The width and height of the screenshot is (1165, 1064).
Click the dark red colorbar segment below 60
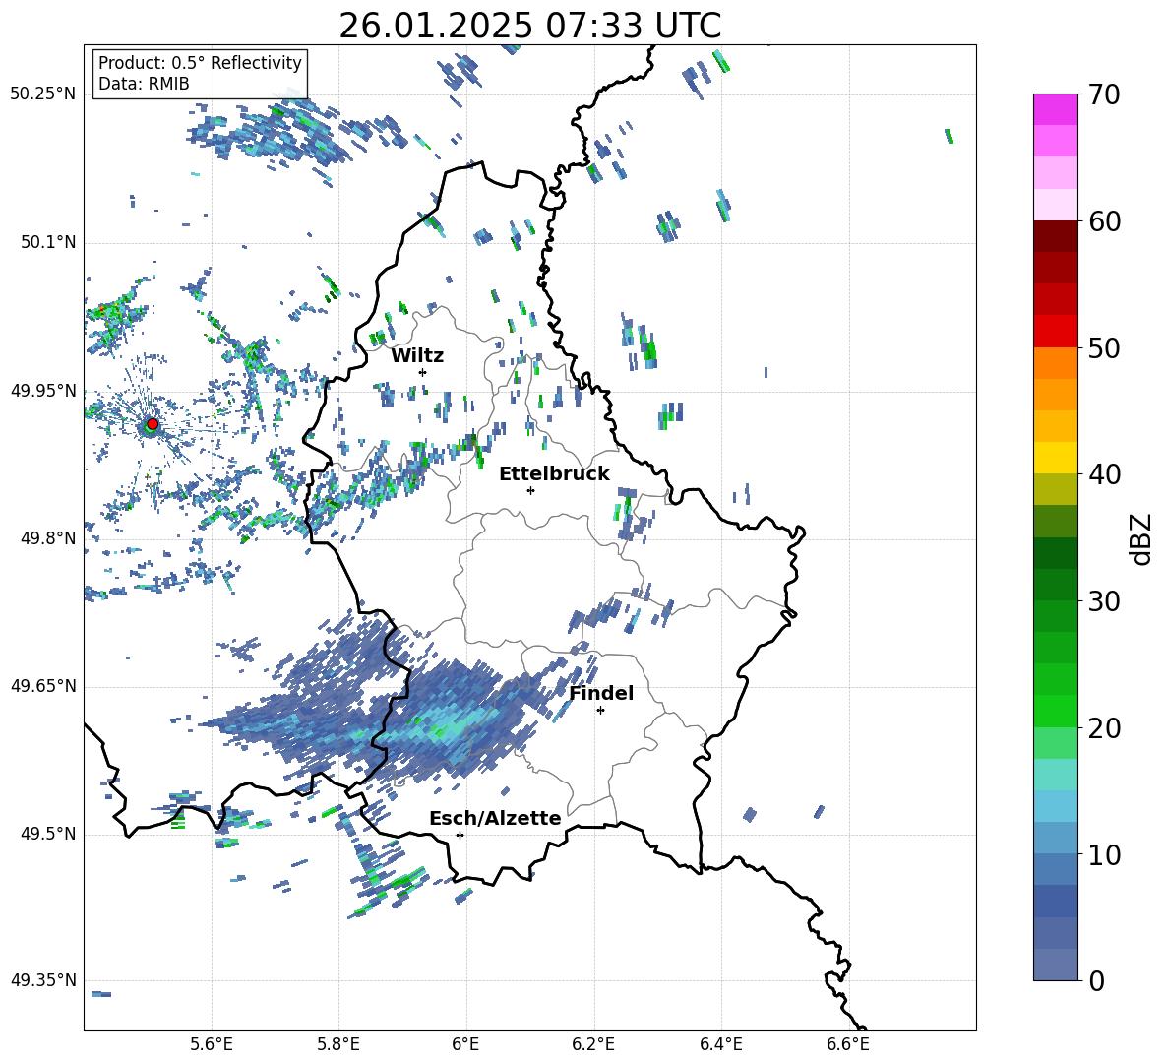(x=1056, y=236)
